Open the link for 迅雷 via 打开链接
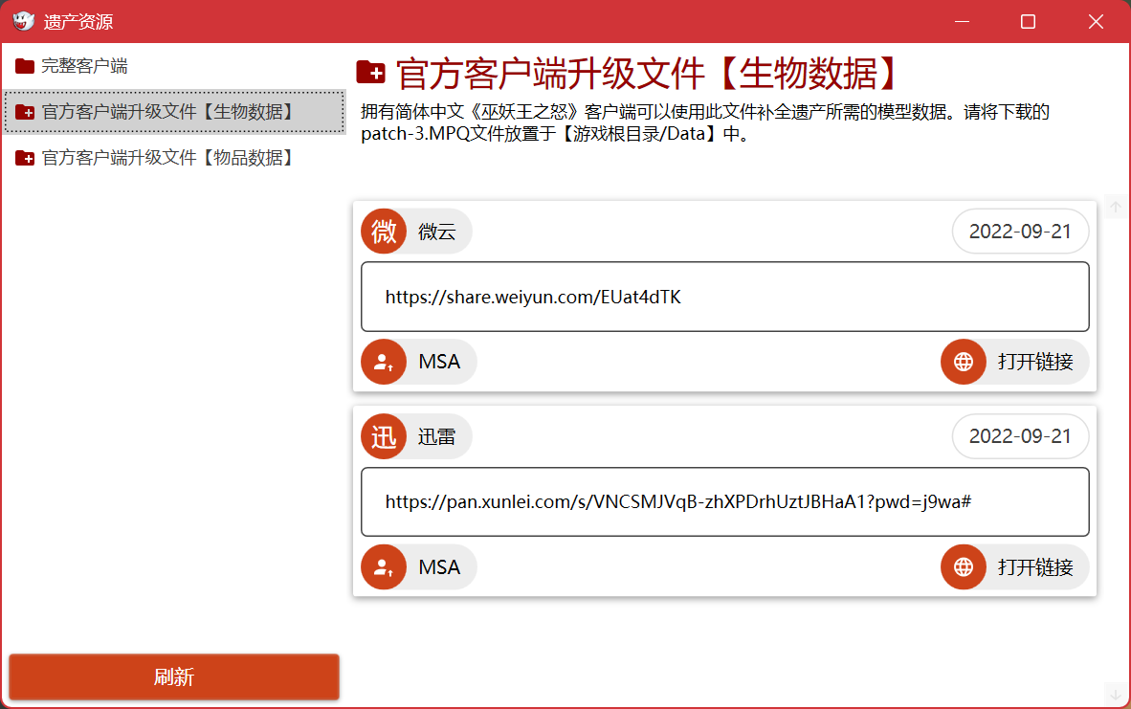Screen dimensions: 1131x709 coord(1015,566)
